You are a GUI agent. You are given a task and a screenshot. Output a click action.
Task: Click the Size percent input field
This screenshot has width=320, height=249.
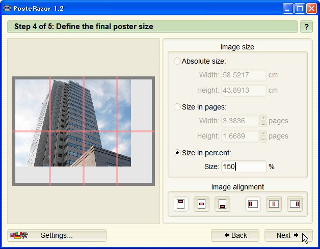(244, 167)
